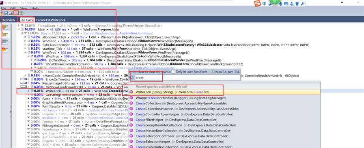Open the Edit menu
364x148 pixels.
pyautogui.click(x=13, y=8)
